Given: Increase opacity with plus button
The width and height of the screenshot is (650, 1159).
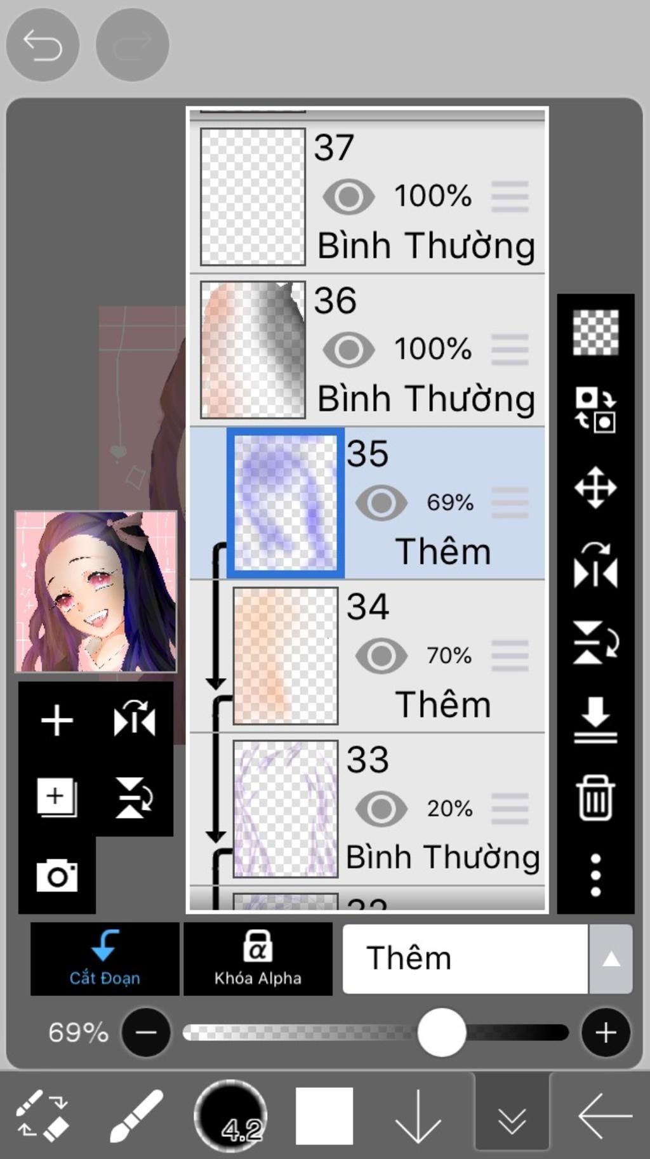Looking at the screenshot, I should [606, 1033].
